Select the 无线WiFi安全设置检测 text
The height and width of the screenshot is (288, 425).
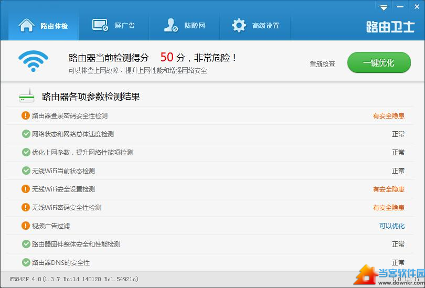pos(63,189)
